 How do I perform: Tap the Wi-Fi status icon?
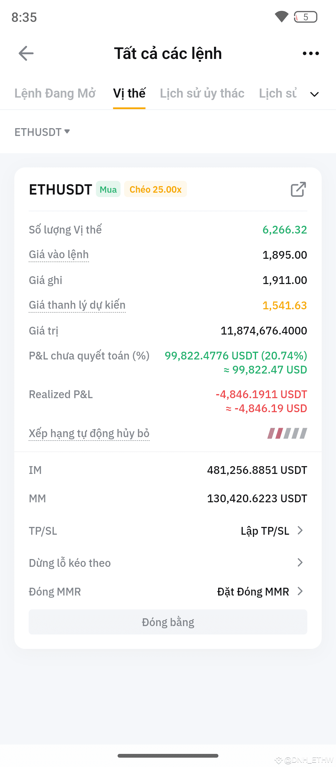tap(282, 17)
